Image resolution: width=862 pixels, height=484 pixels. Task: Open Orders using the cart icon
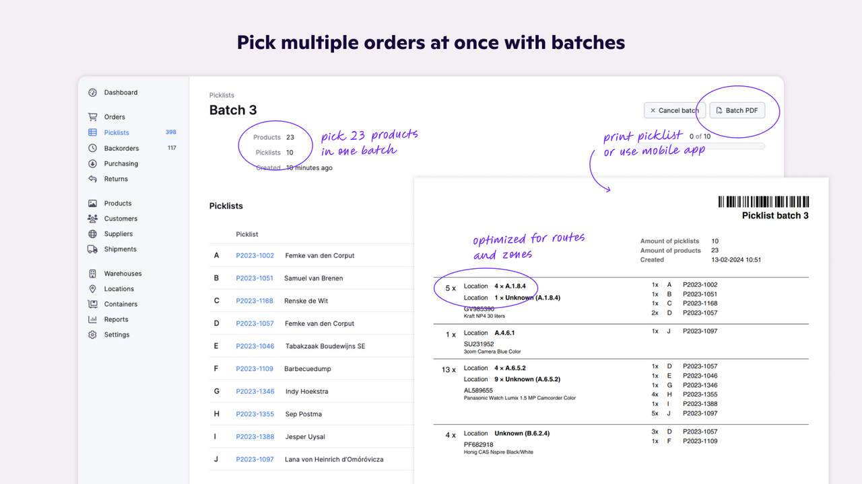[92, 116]
